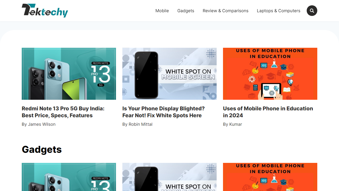Click the magnifier inside the search button circle
Viewport: 339px width, 191px height.
[x=312, y=11]
